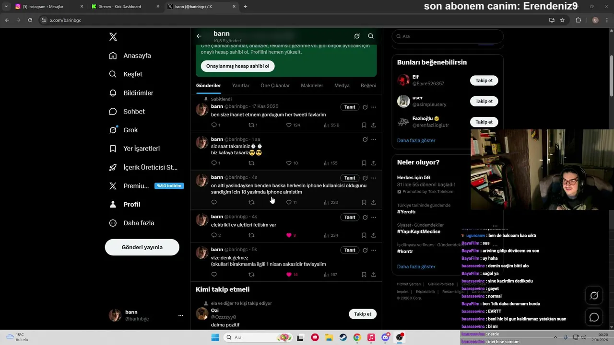Open #Yeraltı trending topic
Image resolution: width=614 pixels, height=345 pixels.
(406, 212)
